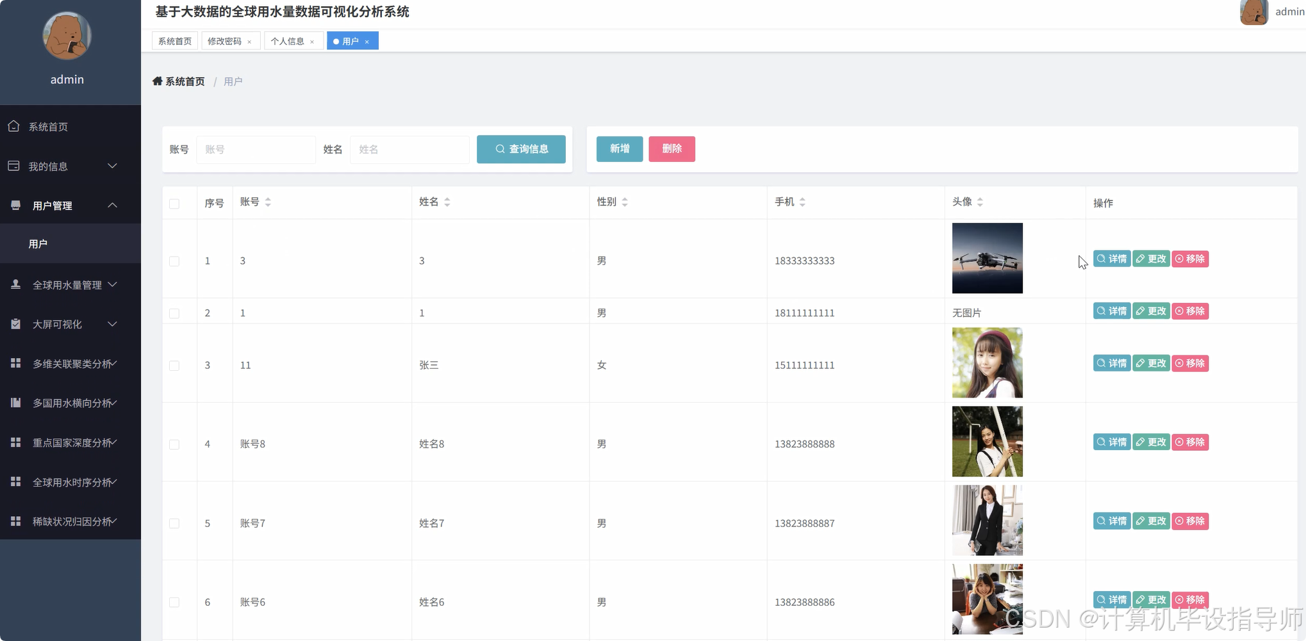Open the drone avatar thumbnail
The height and width of the screenshot is (641, 1306).
988,258
